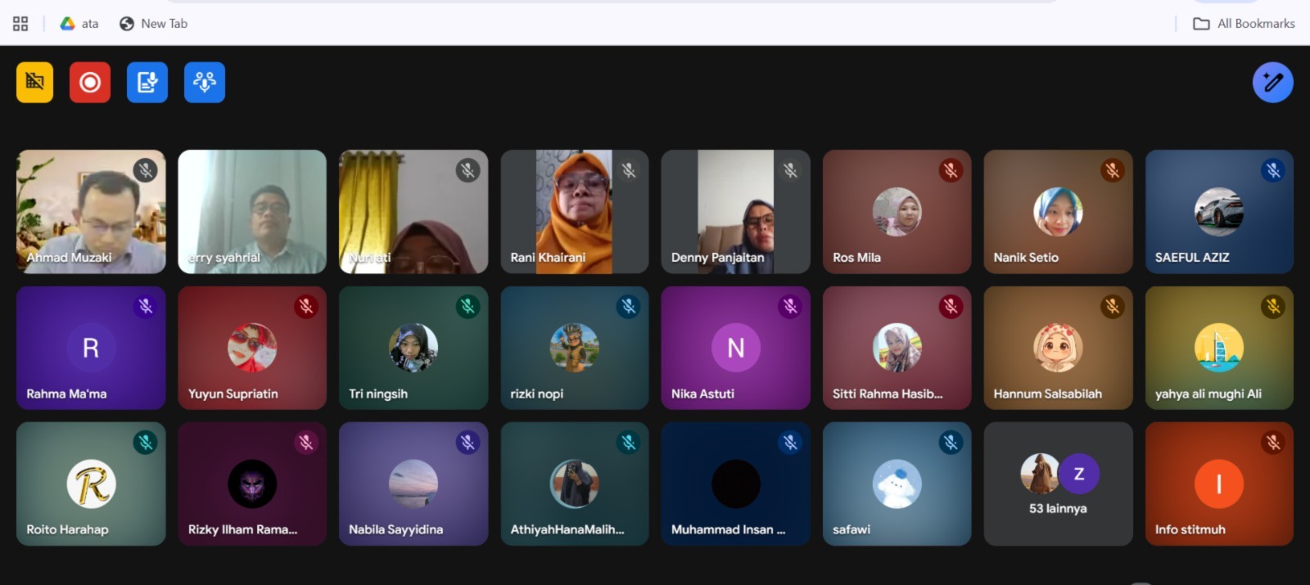The image size is (1310, 585).
Task: Click the muted mic icon on Denny Panjaitan
Action: tap(790, 170)
